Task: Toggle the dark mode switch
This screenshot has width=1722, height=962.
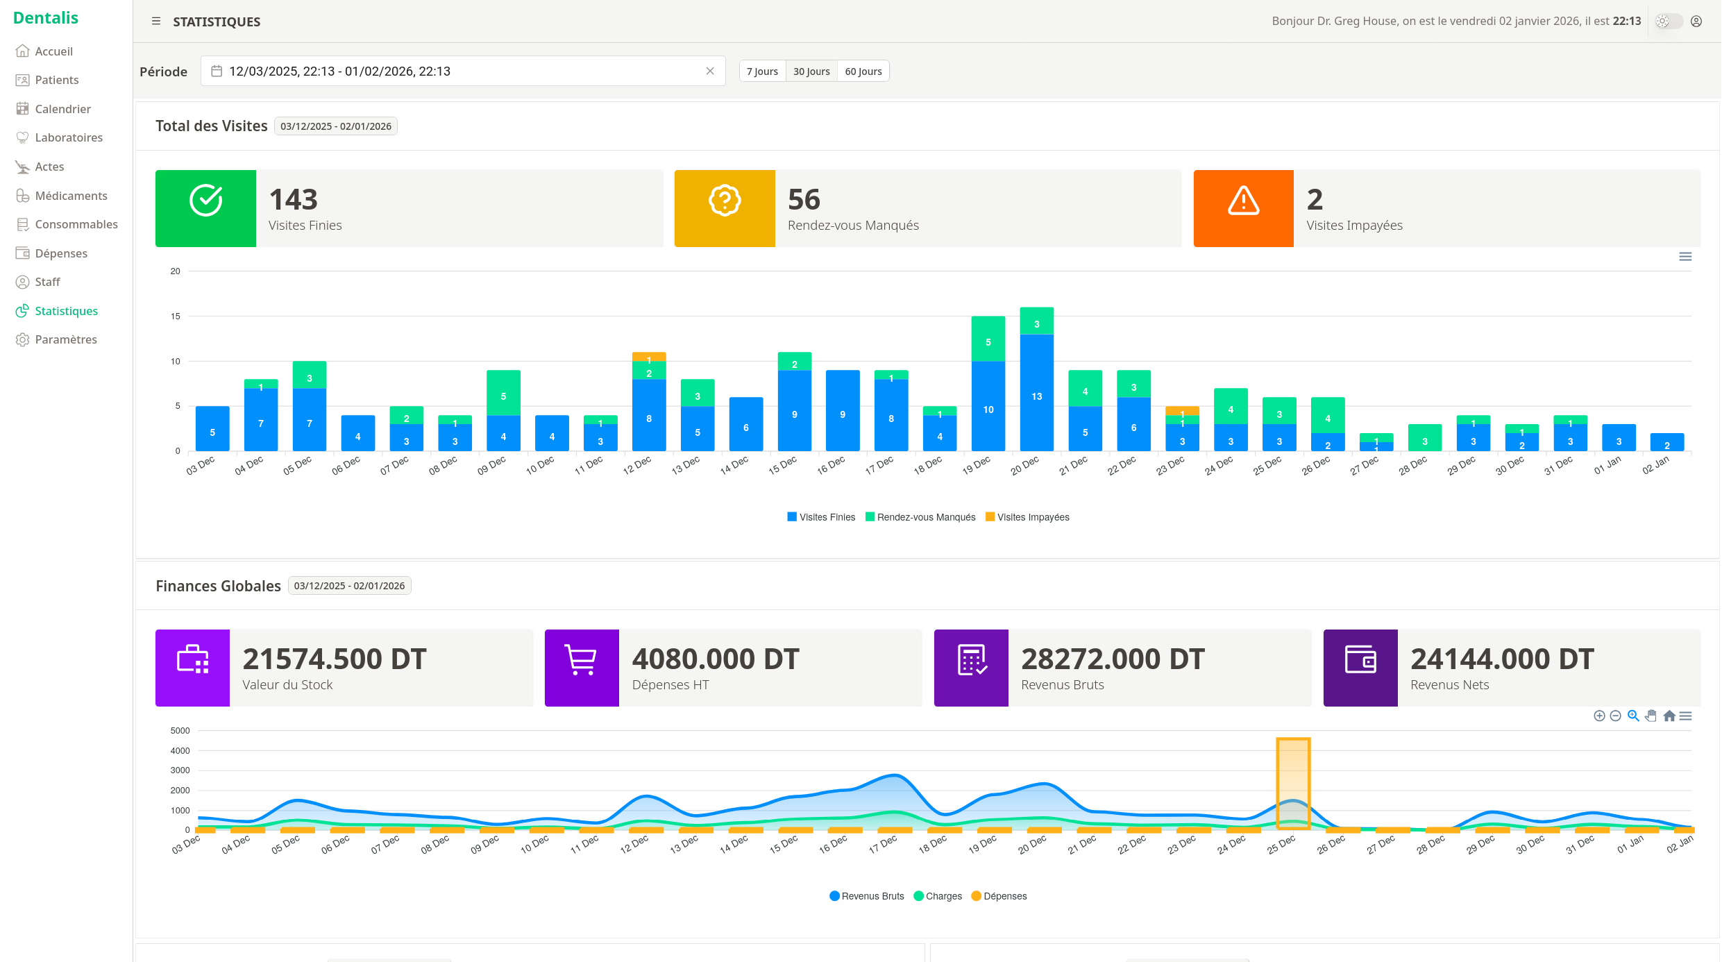Action: coord(1669,22)
